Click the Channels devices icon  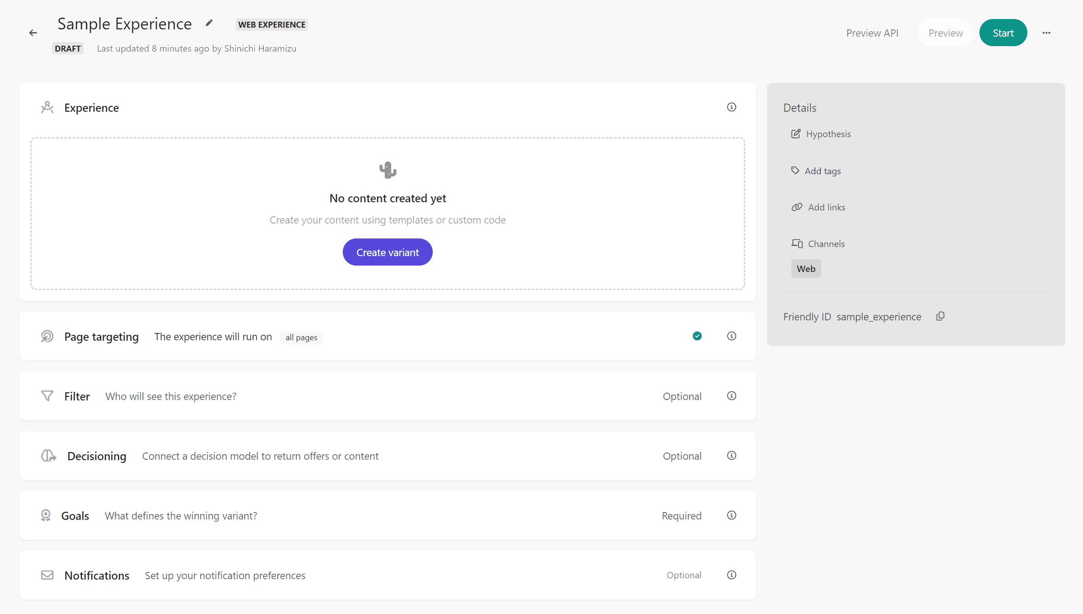[x=797, y=243]
